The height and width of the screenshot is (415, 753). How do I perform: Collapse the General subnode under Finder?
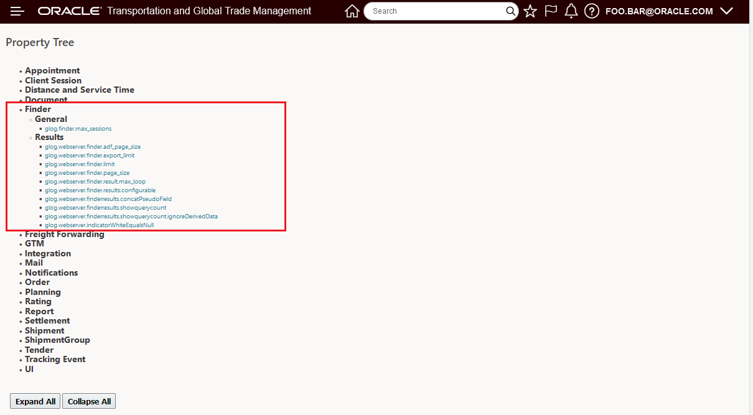(51, 119)
